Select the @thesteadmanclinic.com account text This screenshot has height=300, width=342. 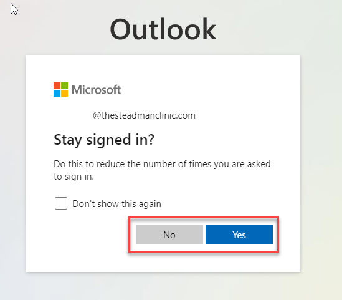tap(144, 115)
